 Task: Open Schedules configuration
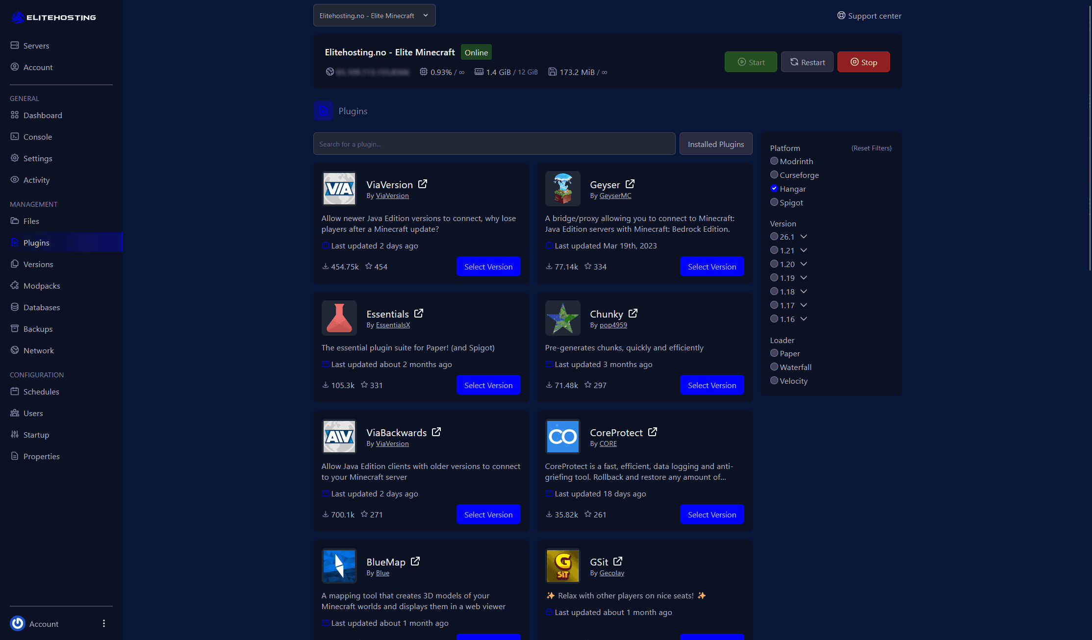tap(61, 392)
